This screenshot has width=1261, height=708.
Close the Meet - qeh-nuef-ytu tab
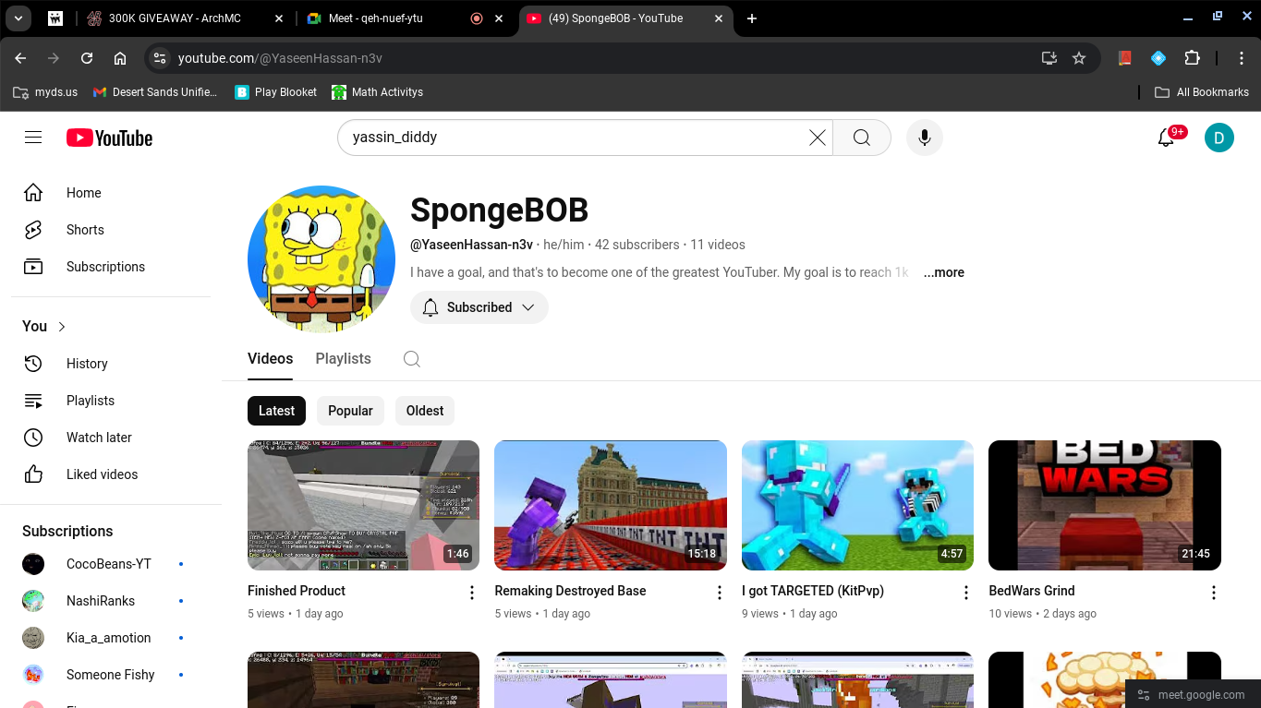(500, 18)
